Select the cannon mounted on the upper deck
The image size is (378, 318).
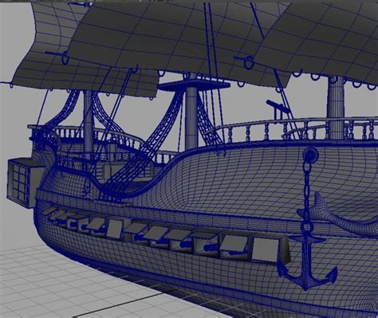(x=278, y=107)
